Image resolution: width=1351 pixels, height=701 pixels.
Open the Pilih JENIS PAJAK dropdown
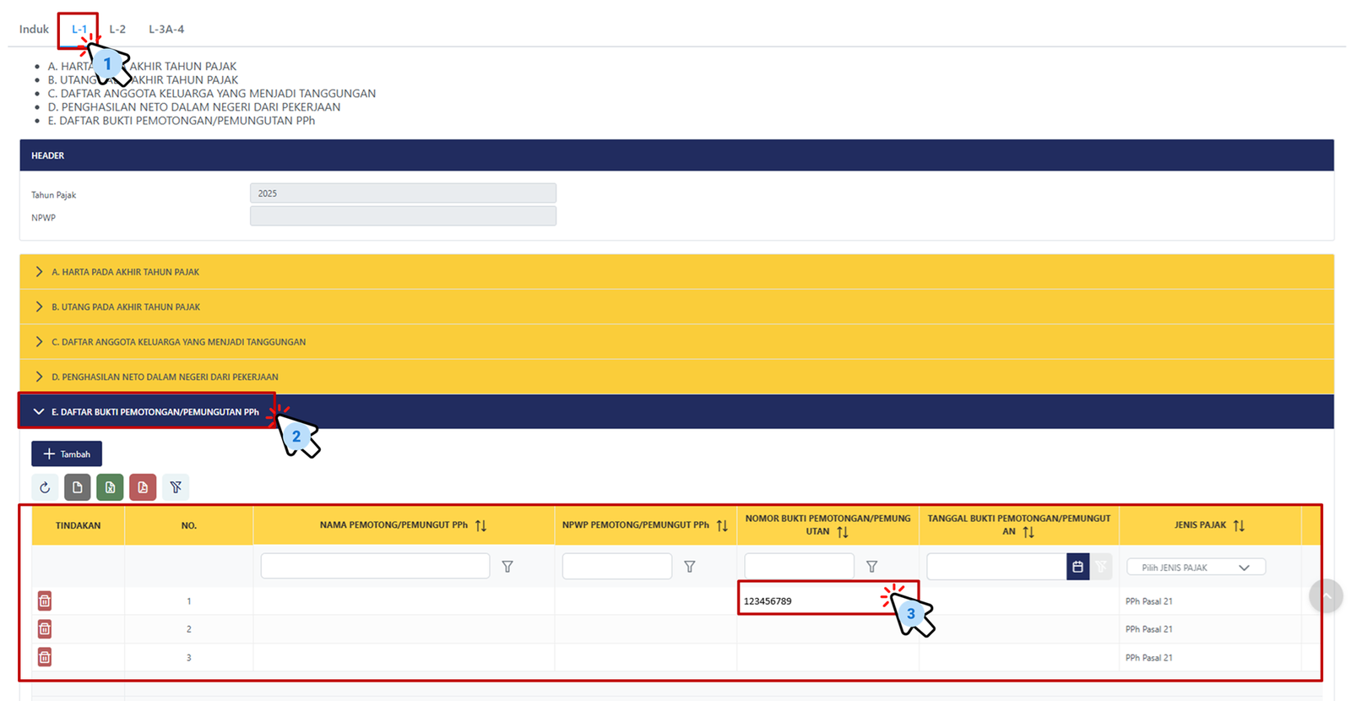(x=1196, y=568)
